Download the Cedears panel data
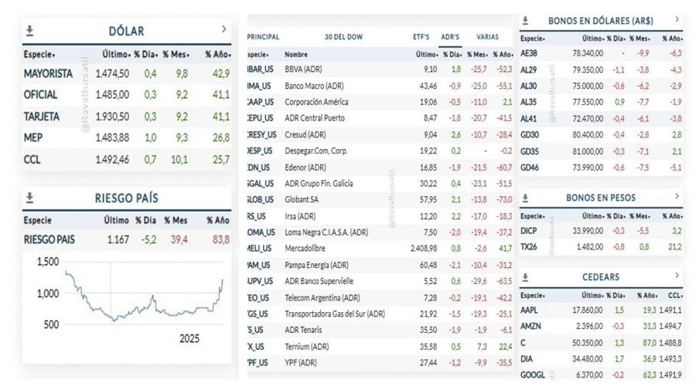Viewport: 696px width, 390px height. tap(526, 276)
